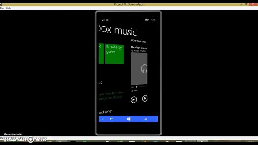Tap the phone's search magnifier button

(146, 119)
